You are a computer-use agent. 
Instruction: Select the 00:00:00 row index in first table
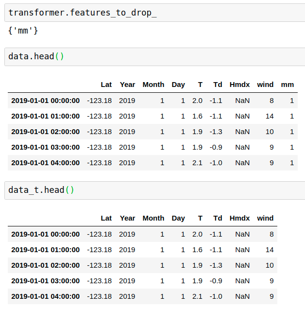point(45,101)
